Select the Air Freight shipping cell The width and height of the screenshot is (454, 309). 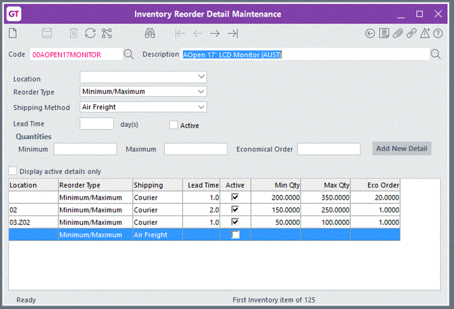coord(157,235)
